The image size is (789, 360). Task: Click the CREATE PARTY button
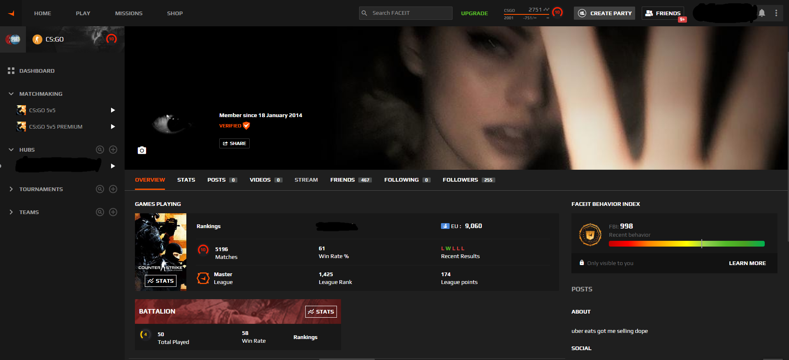click(604, 13)
